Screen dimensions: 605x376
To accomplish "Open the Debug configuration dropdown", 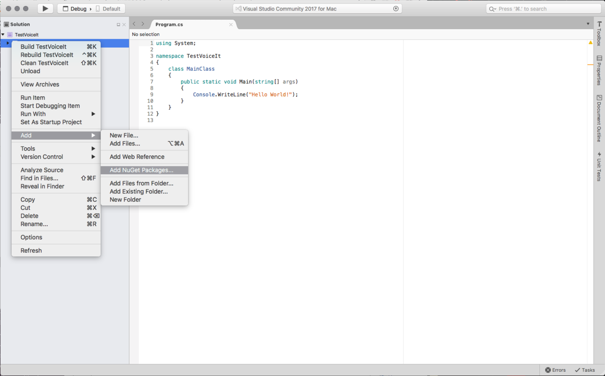I will [x=75, y=9].
